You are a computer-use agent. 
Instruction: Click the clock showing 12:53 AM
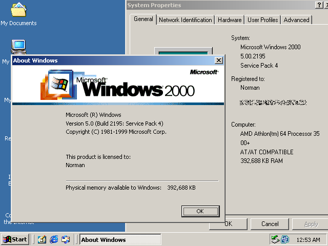pyautogui.click(x=309, y=240)
